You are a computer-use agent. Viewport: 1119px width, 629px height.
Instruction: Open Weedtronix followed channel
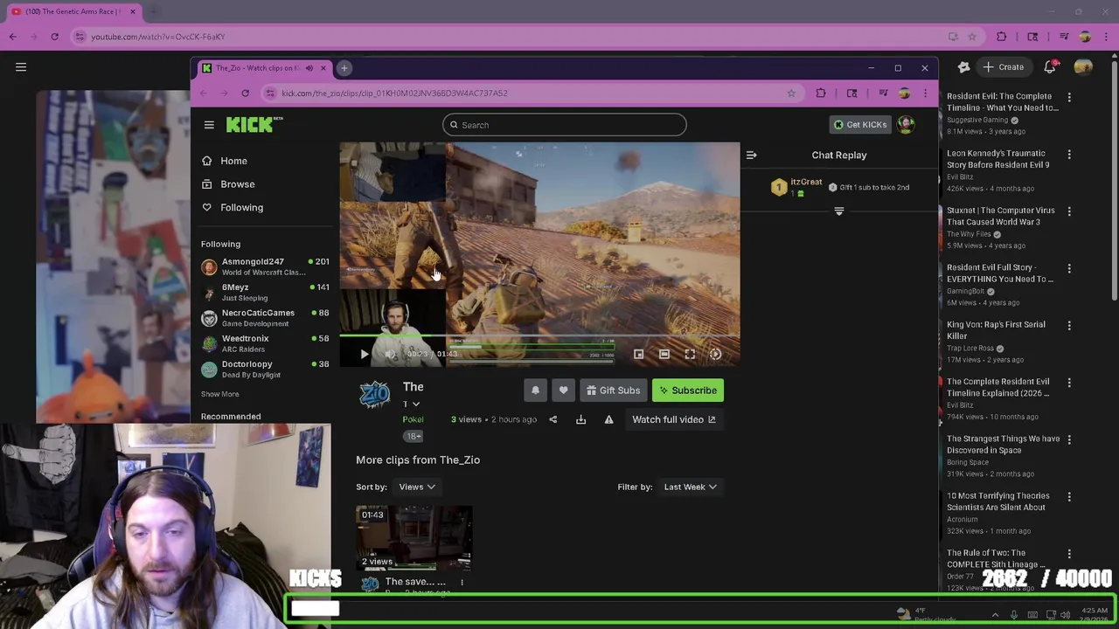265,343
